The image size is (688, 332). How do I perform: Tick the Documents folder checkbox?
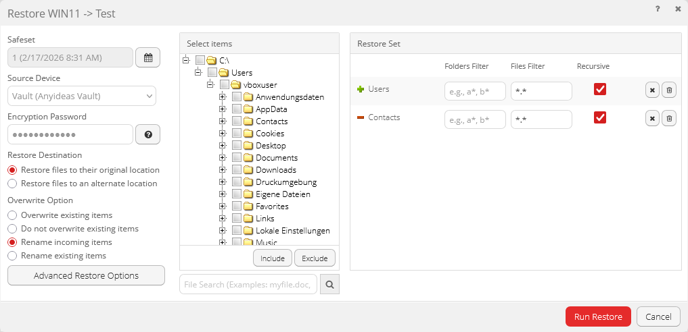click(x=237, y=158)
